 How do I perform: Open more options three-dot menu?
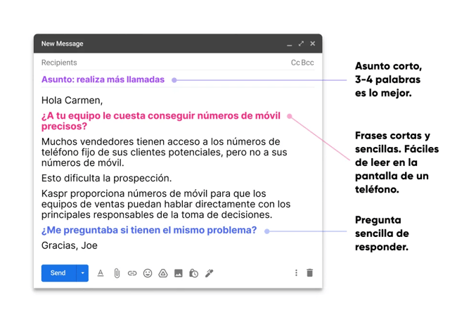[x=296, y=273]
